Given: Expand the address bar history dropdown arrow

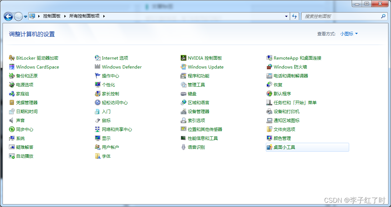Looking at the screenshot, I should (286, 16).
